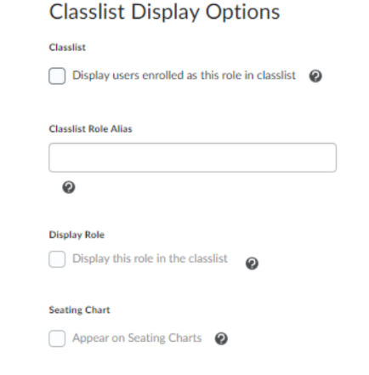Open help for Display this role option
This screenshot has width=369, height=375.
coord(252,264)
